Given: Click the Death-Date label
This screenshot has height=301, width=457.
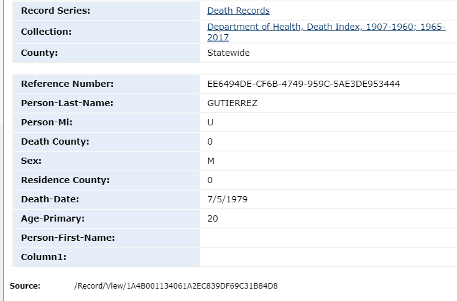Looking at the screenshot, I should click(50, 199).
